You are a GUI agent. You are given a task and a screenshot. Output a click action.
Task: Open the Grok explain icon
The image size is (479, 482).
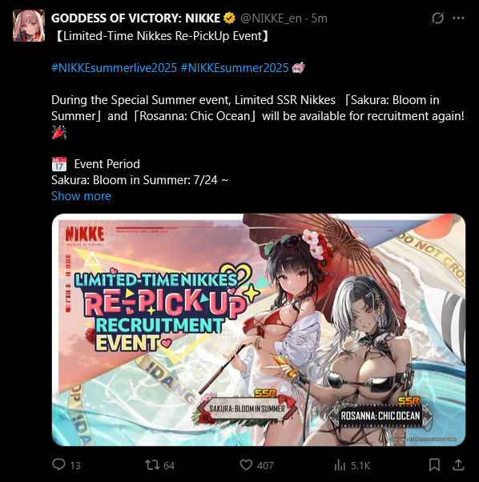pos(437,18)
